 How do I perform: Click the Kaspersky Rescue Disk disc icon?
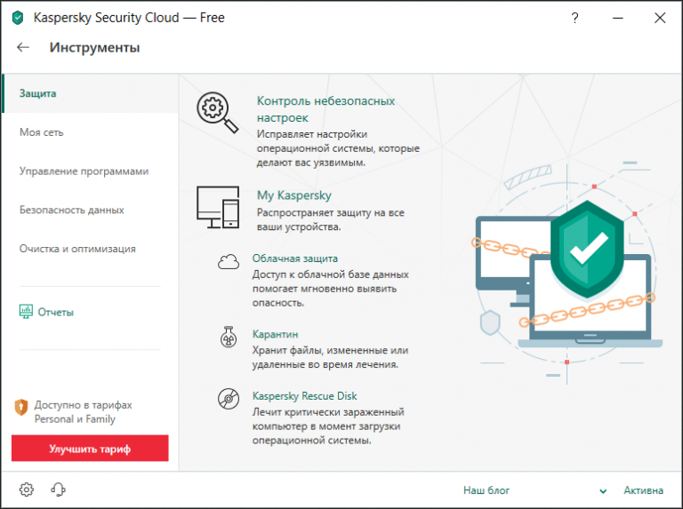pos(229,399)
